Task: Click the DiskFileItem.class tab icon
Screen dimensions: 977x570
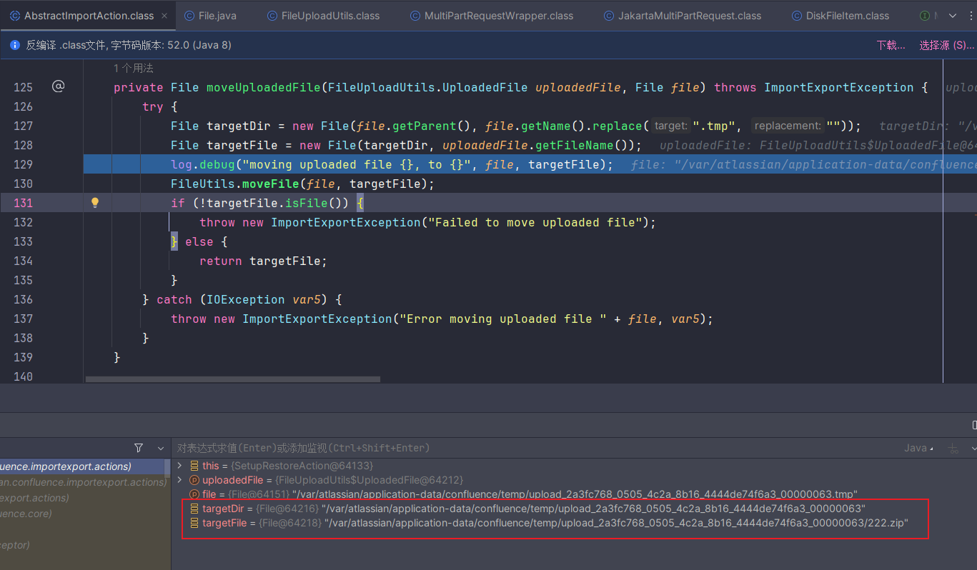Action: pyautogui.click(x=797, y=15)
